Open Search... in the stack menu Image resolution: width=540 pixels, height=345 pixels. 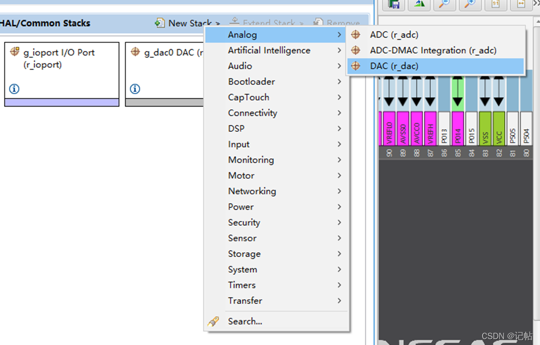pos(276,321)
